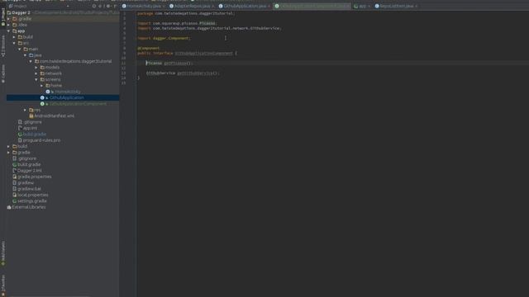Select GithubApplication class in project tree
This screenshot has height=297, width=529.
click(x=67, y=97)
